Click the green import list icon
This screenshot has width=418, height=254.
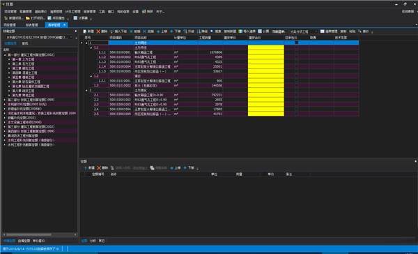point(240,31)
